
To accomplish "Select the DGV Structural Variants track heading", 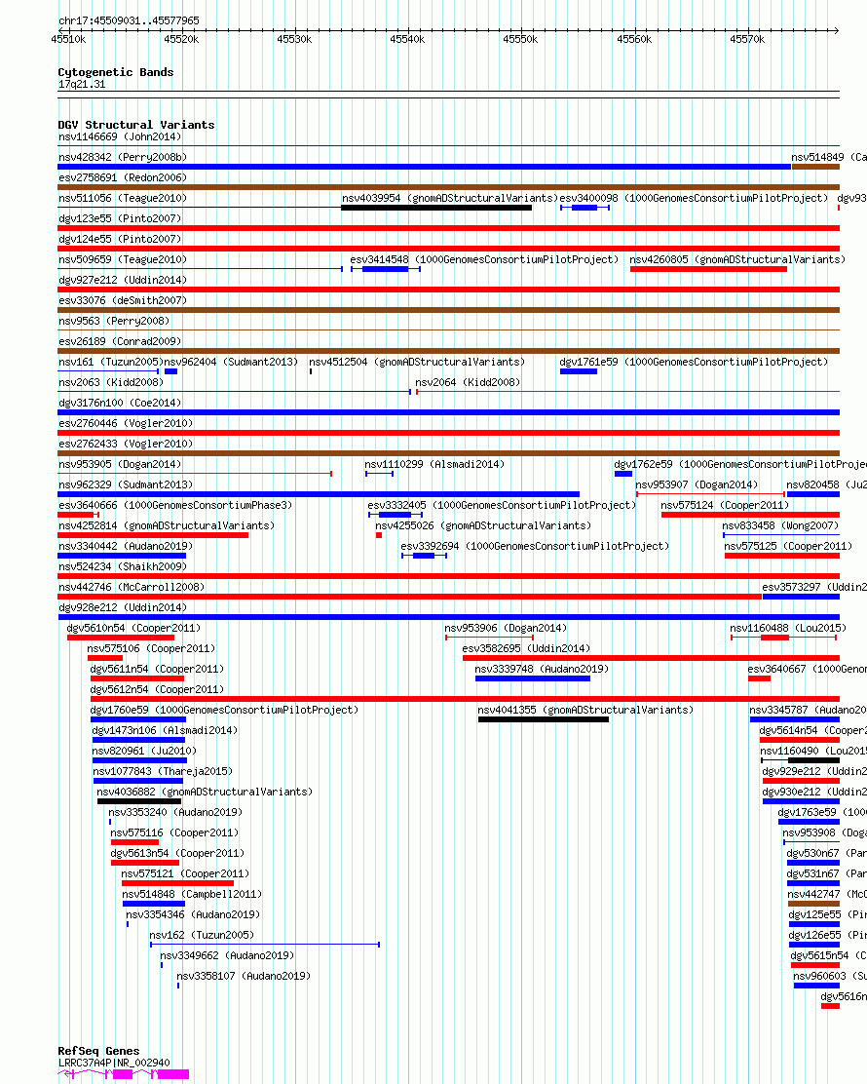I will [x=136, y=125].
